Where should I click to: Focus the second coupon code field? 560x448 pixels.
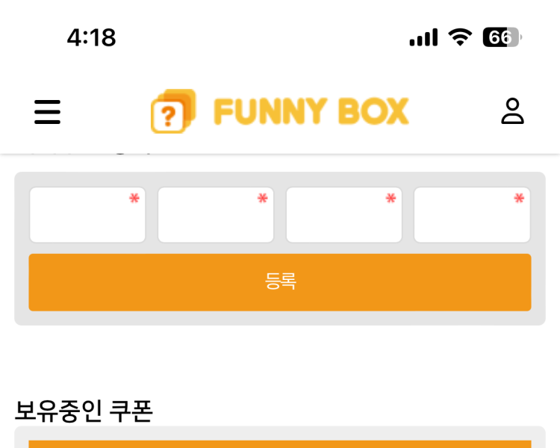click(x=211, y=216)
